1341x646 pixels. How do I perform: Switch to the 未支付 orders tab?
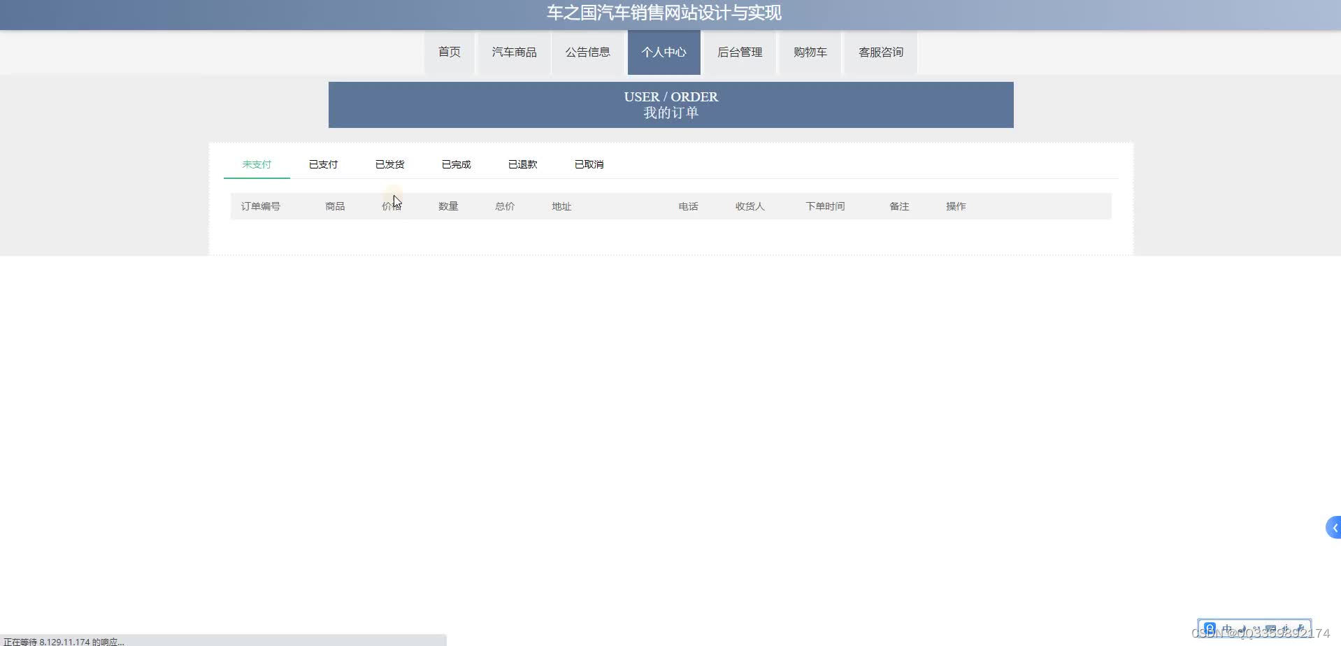tap(257, 164)
